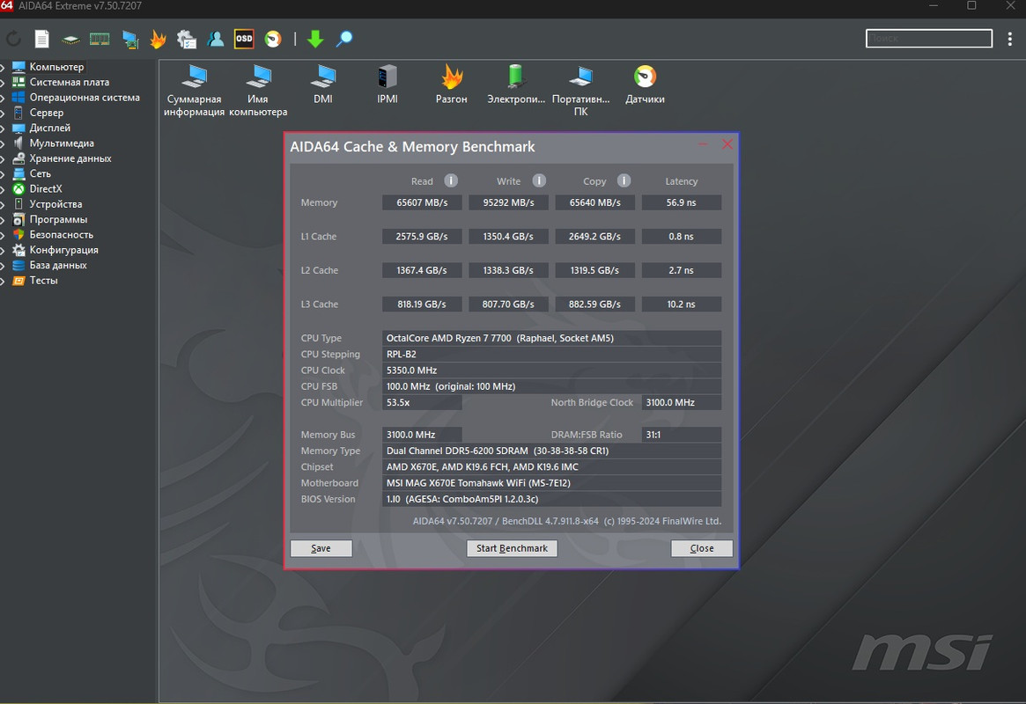1026x704 pixels.
Task: Click the info icon next to Copy
Action: 624,180
